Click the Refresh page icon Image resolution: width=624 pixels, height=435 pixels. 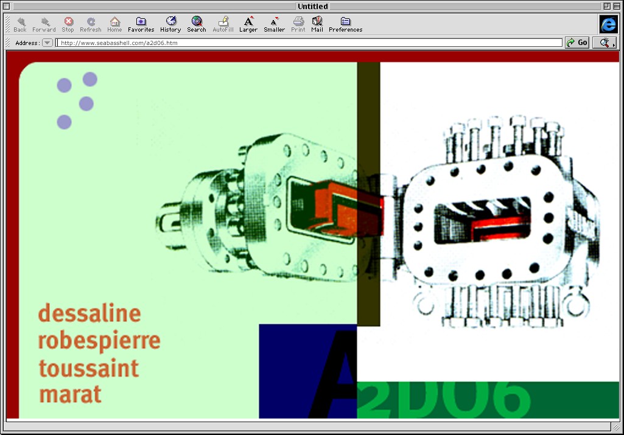point(91,24)
